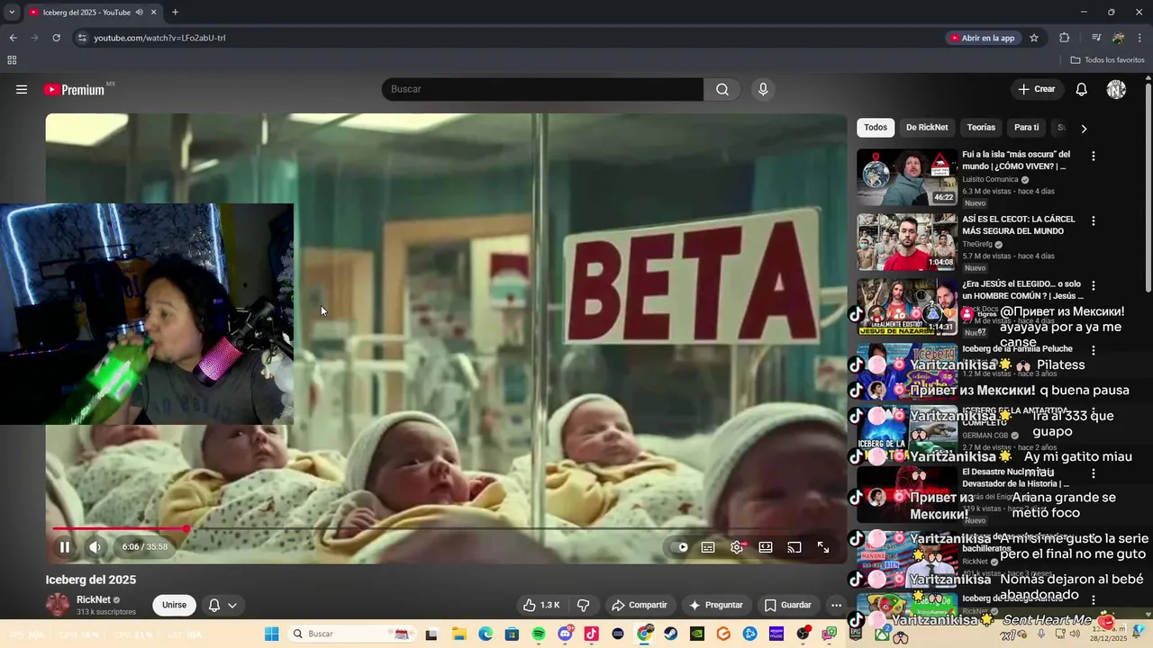Screen dimensions: 1153x648
Task: Open Spotify from taskbar
Action: tap(539, 634)
